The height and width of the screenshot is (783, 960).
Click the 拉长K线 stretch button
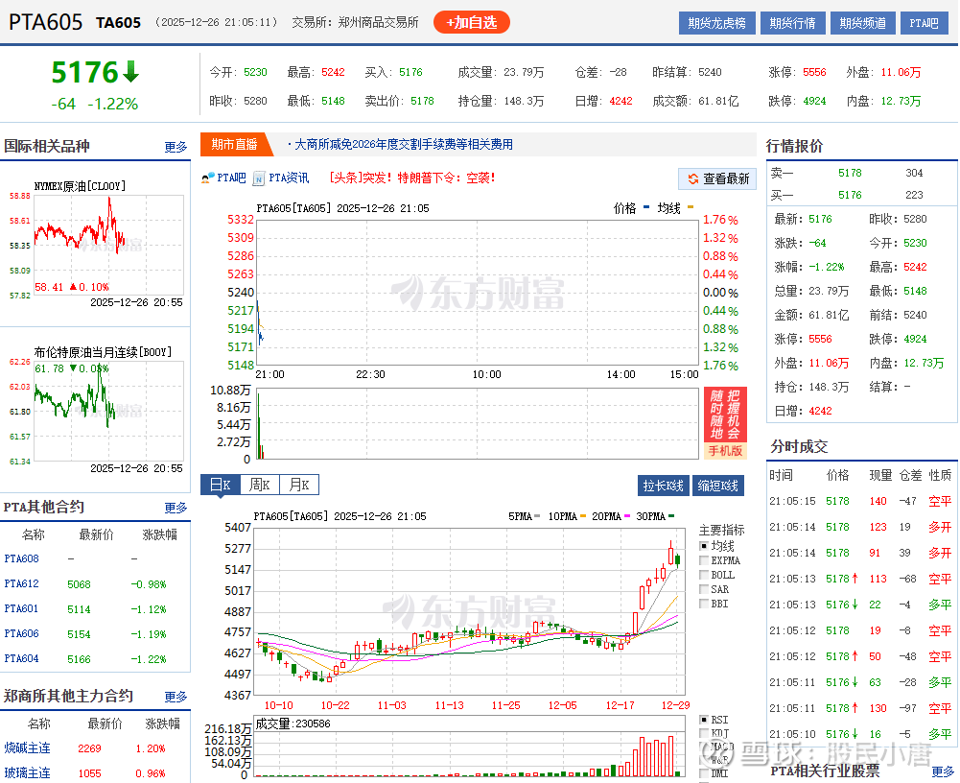tap(663, 486)
